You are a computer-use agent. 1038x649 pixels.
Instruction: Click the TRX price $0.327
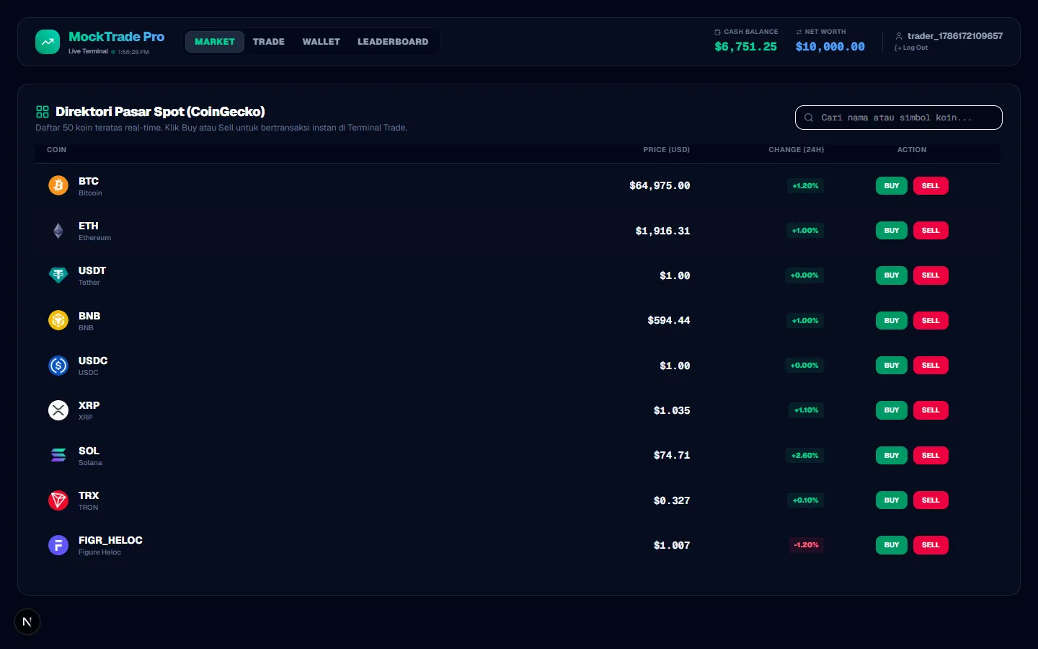click(672, 501)
